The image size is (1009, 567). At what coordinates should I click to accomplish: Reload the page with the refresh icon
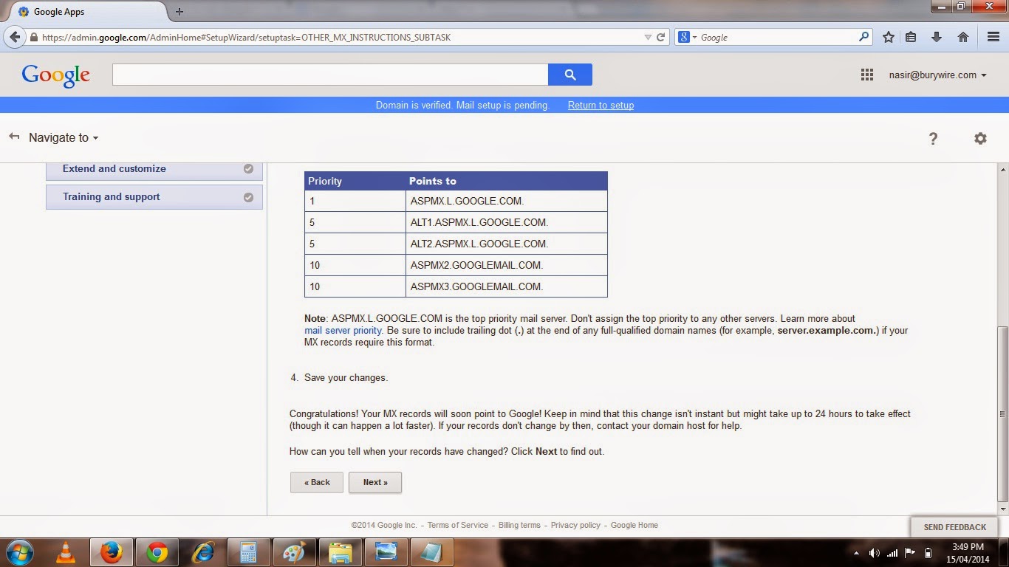click(661, 37)
